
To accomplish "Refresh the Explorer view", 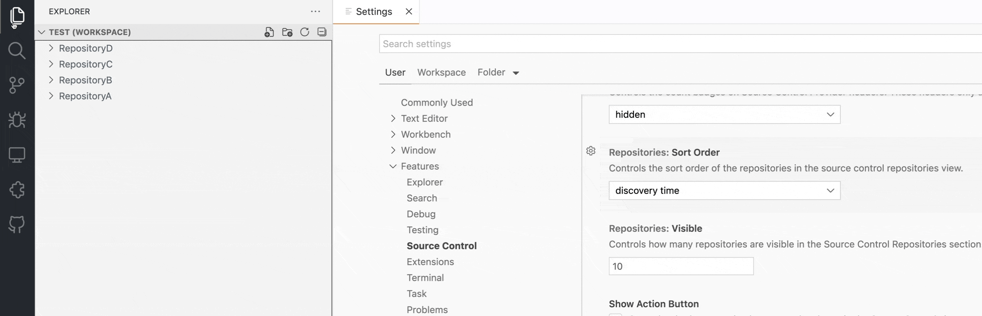I will pyautogui.click(x=305, y=32).
